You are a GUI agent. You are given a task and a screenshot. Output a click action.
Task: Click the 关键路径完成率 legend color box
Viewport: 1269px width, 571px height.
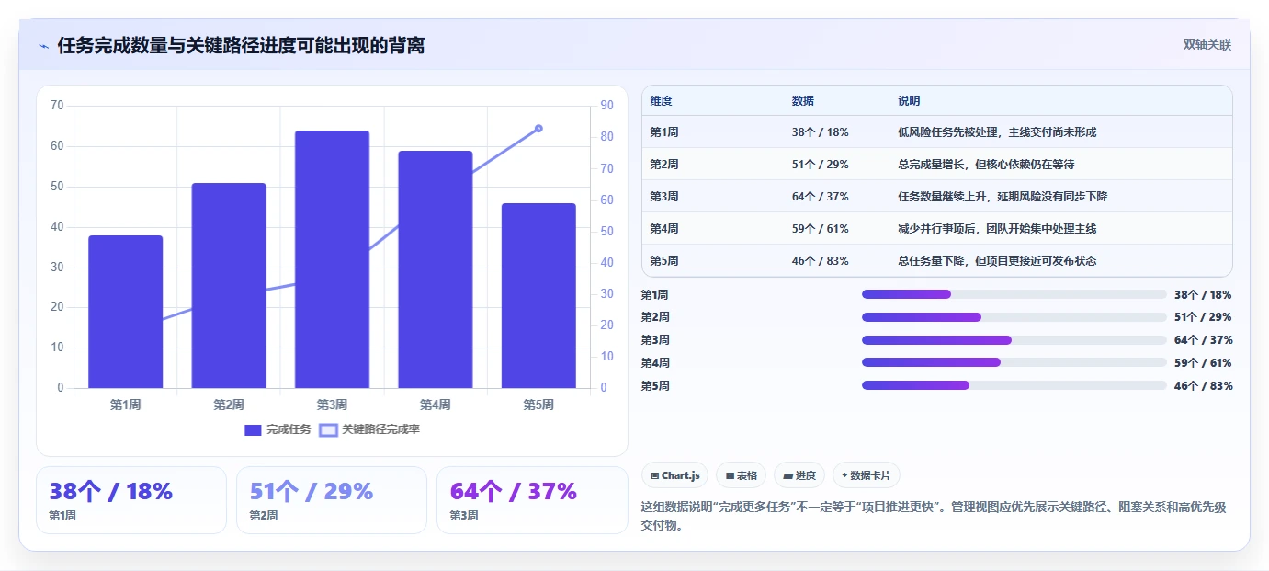(328, 429)
